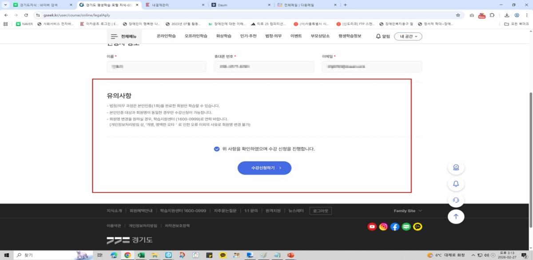Open Chrome downloads icon
This screenshot has height=260, width=533.
pos(507,15)
